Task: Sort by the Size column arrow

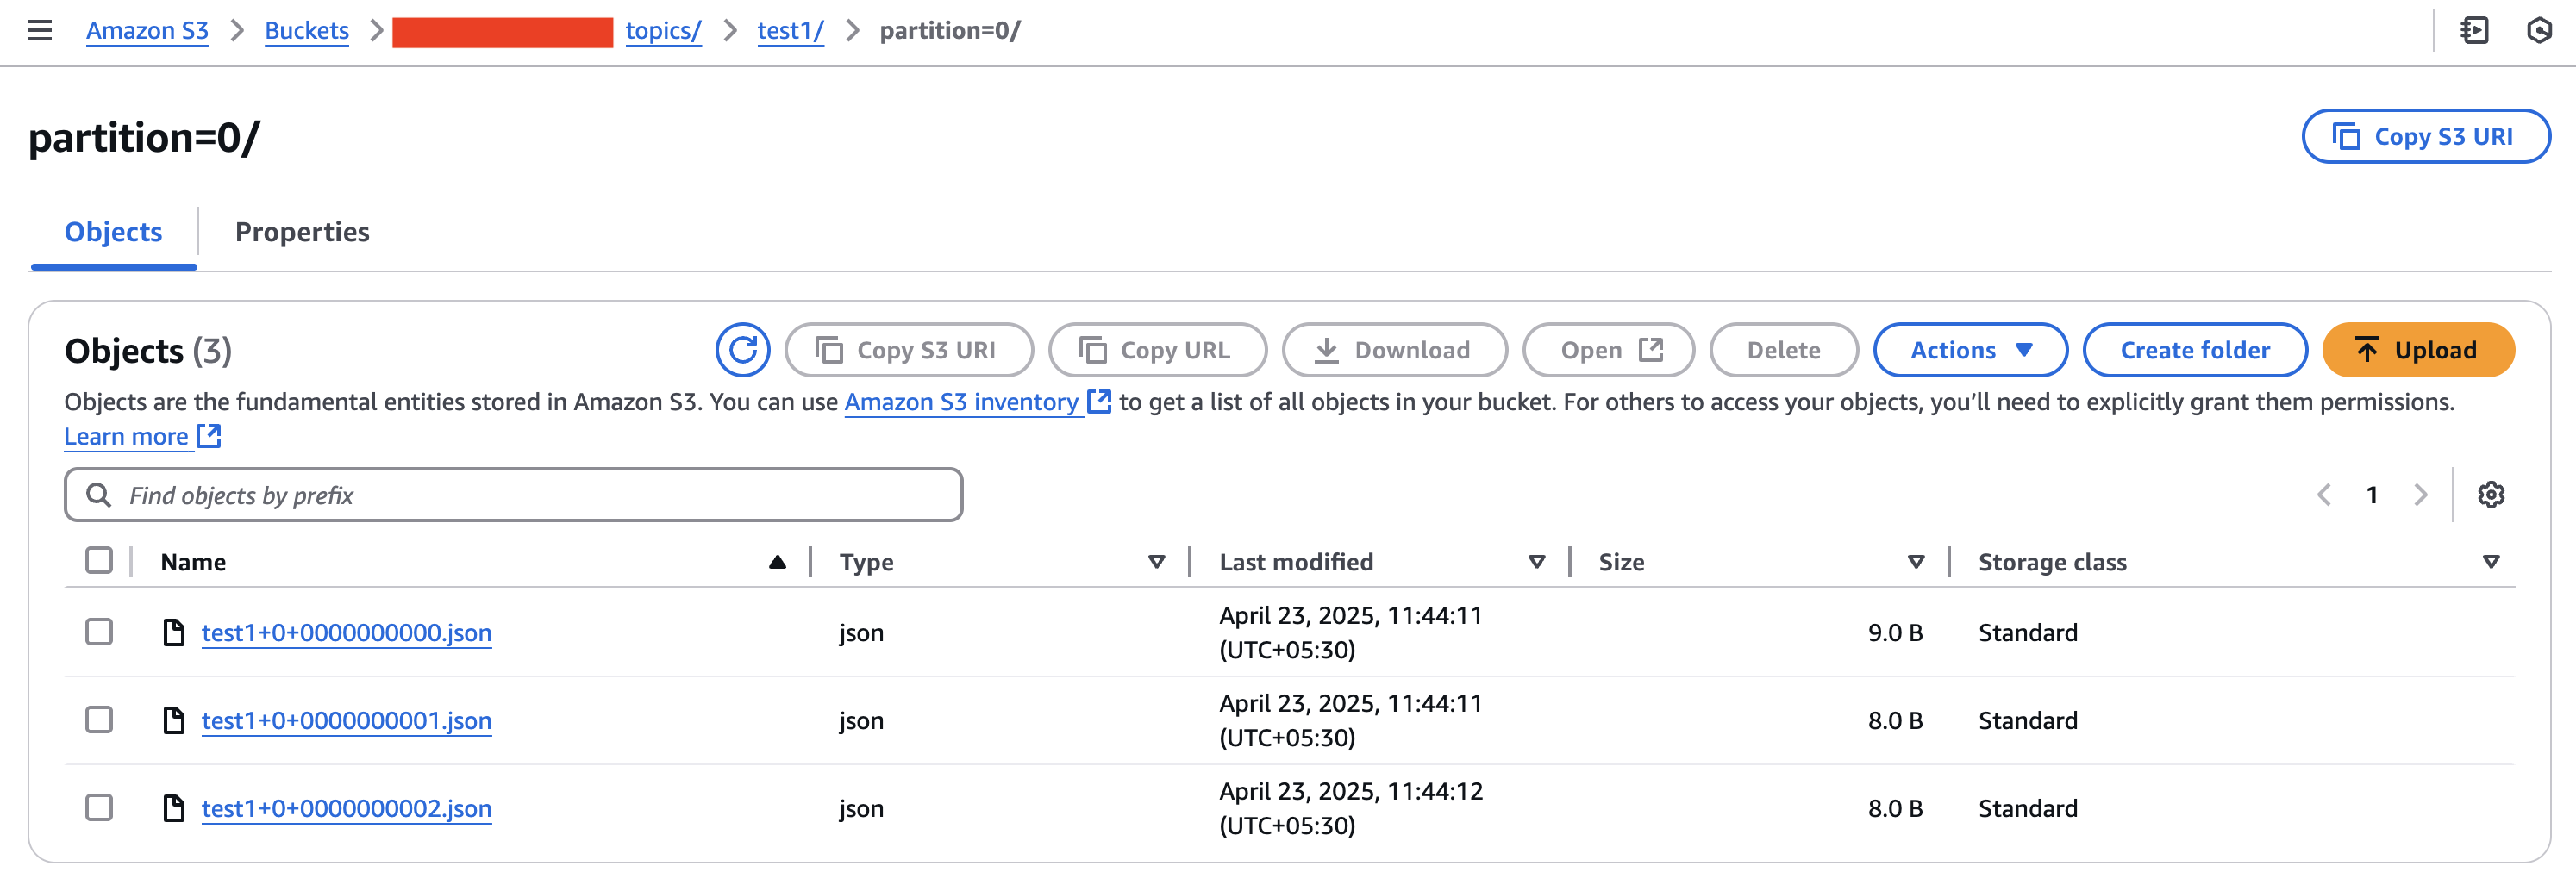Action: [1915, 562]
